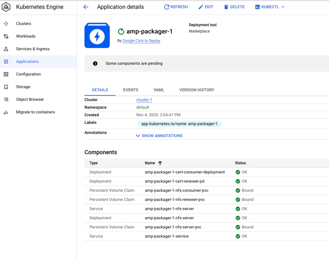Click the Workloads sidebar icon

(x=6, y=36)
